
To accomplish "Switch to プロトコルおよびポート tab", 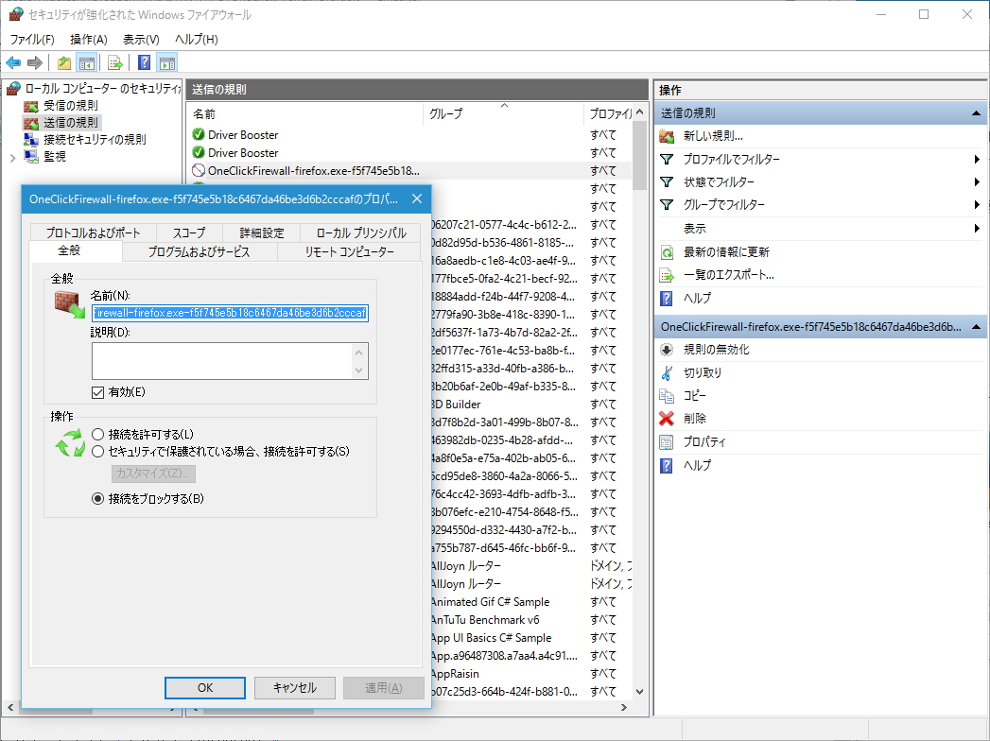I will pyautogui.click(x=93, y=233).
